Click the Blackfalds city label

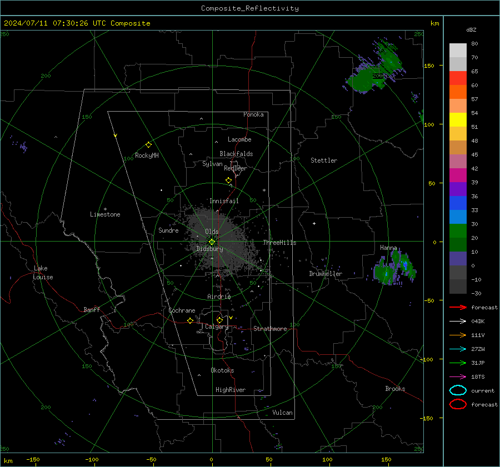click(236, 154)
